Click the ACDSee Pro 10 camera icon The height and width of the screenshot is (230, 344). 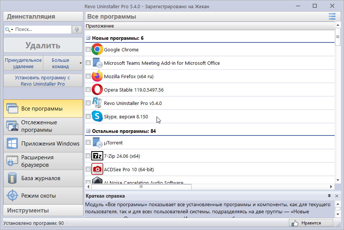[97, 169]
